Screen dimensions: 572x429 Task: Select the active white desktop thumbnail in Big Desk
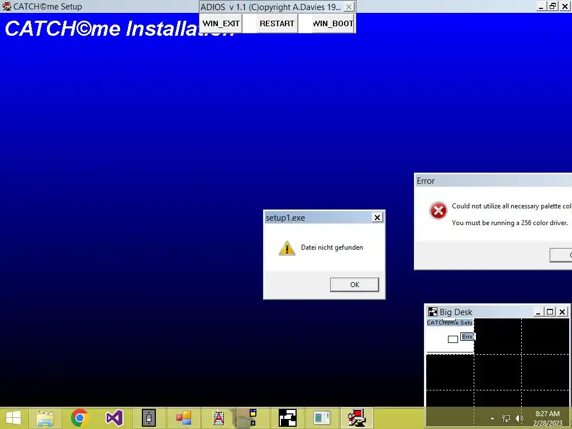click(450, 336)
